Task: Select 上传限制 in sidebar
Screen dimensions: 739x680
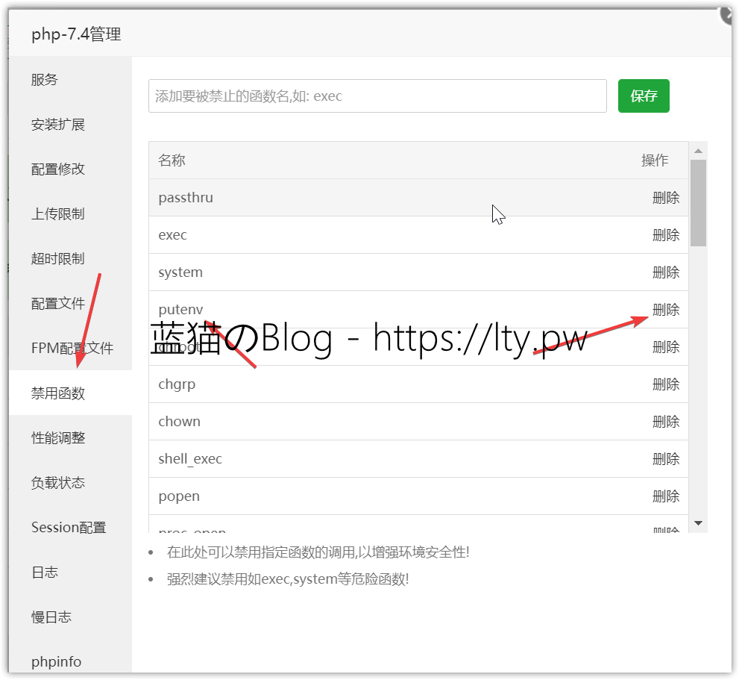Action: [58, 214]
